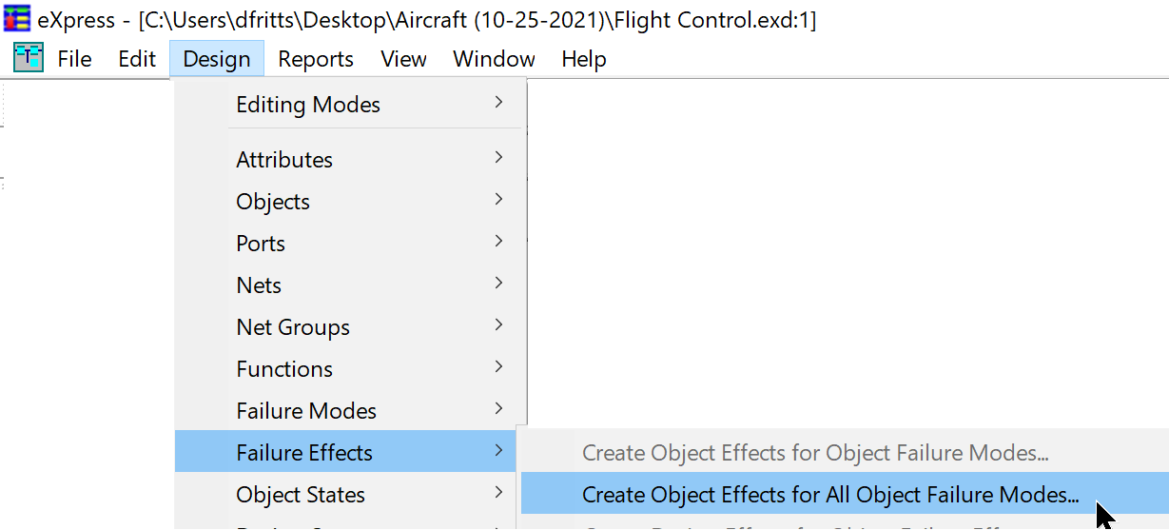The image size is (1169, 530).
Task: Choose Create Object Effects for All Object Failure Modes
Action: (x=829, y=495)
